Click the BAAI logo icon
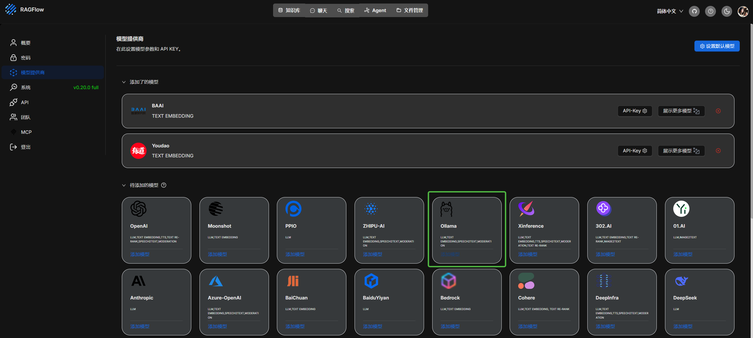753x338 pixels. pos(138,111)
